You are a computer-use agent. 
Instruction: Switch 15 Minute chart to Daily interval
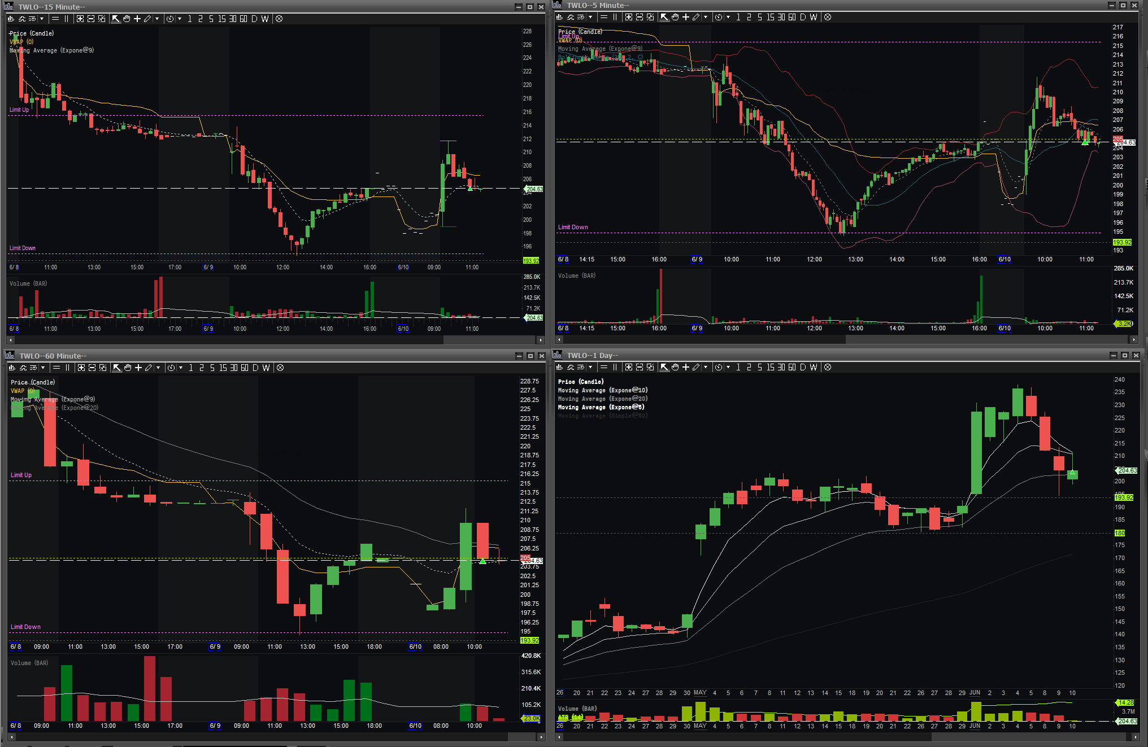[x=254, y=19]
